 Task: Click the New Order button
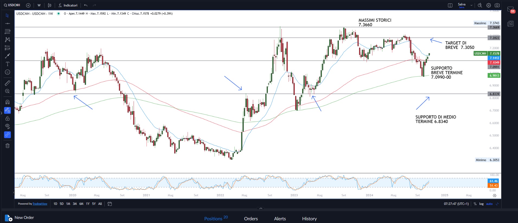coord(20,218)
